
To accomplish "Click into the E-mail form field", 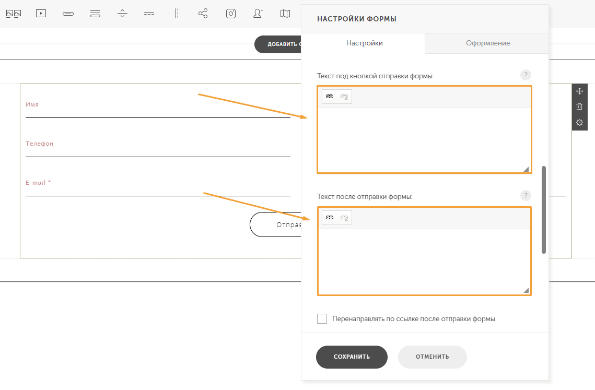I will (x=157, y=190).
